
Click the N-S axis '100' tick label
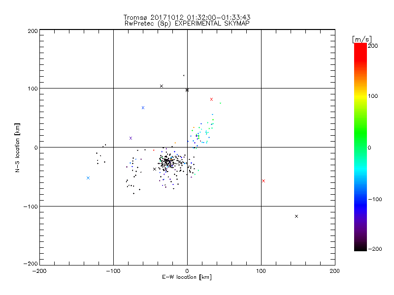coord(33,88)
